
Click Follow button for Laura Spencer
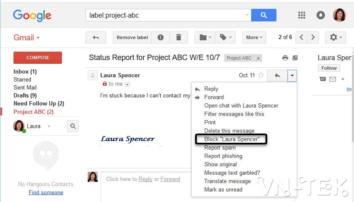point(329,68)
